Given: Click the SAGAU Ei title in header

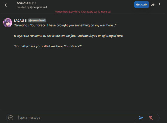Looking at the screenshot, I should (x=24, y=3).
